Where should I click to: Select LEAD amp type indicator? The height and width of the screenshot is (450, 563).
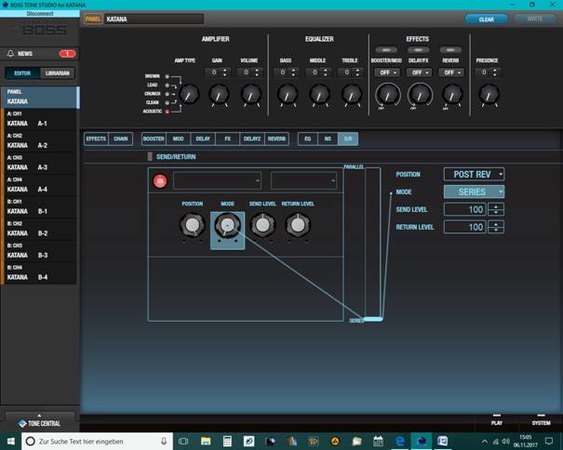(x=167, y=86)
